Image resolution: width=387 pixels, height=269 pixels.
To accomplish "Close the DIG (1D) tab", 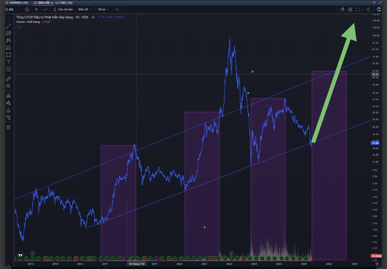I will coord(52,3).
